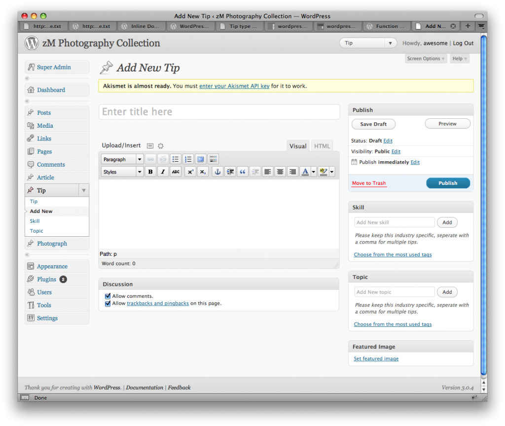Open the text color picker arrow

[313, 172]
